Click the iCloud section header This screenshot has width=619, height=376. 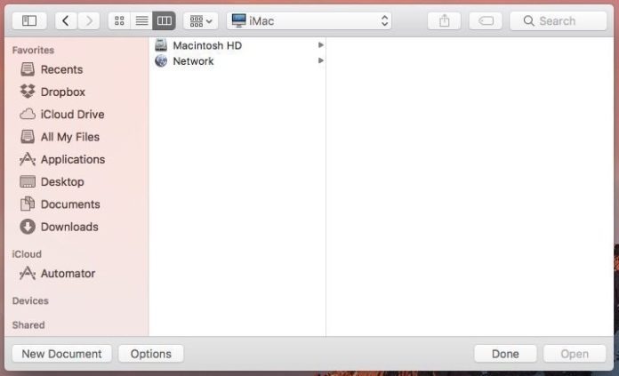coord(27,254)
